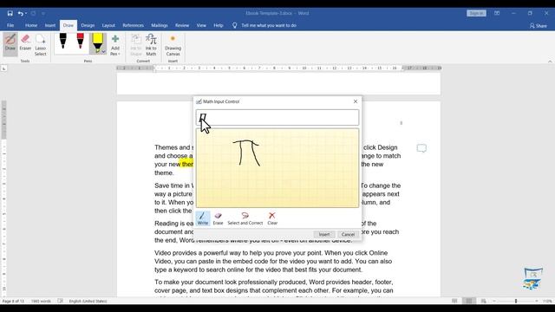The width and height of the screenshot is (555, 312).
Task: Save the document from quick access toolbar
Action: pos(10,14)
